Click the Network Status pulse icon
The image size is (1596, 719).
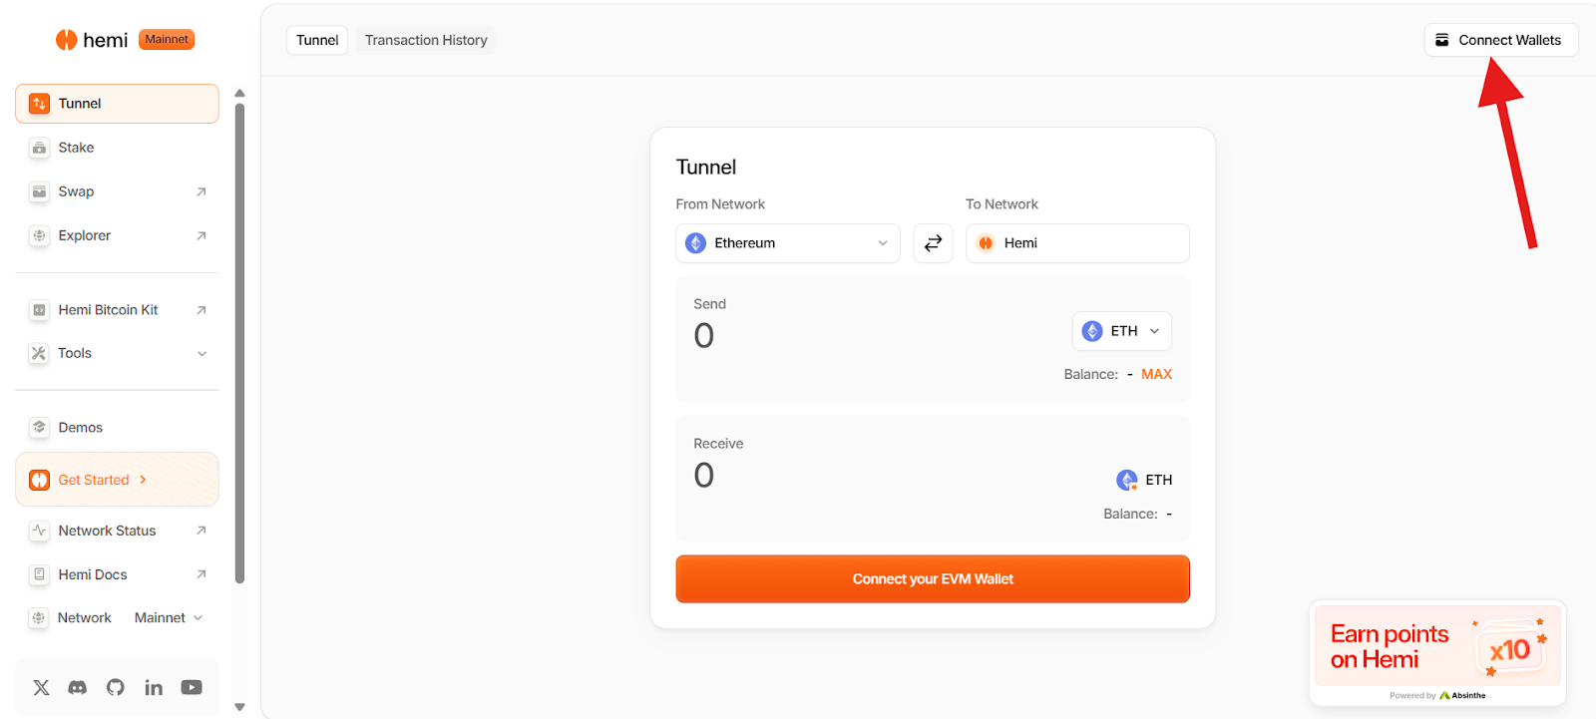tap(39, 531)
